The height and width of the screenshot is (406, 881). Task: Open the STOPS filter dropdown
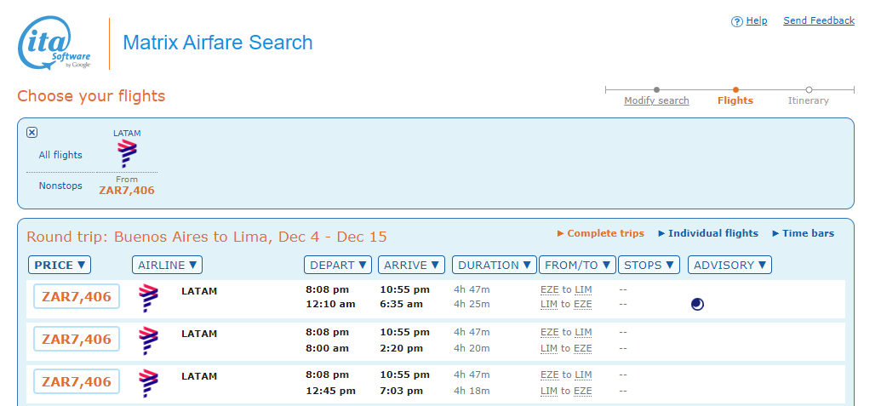point(649,265)
